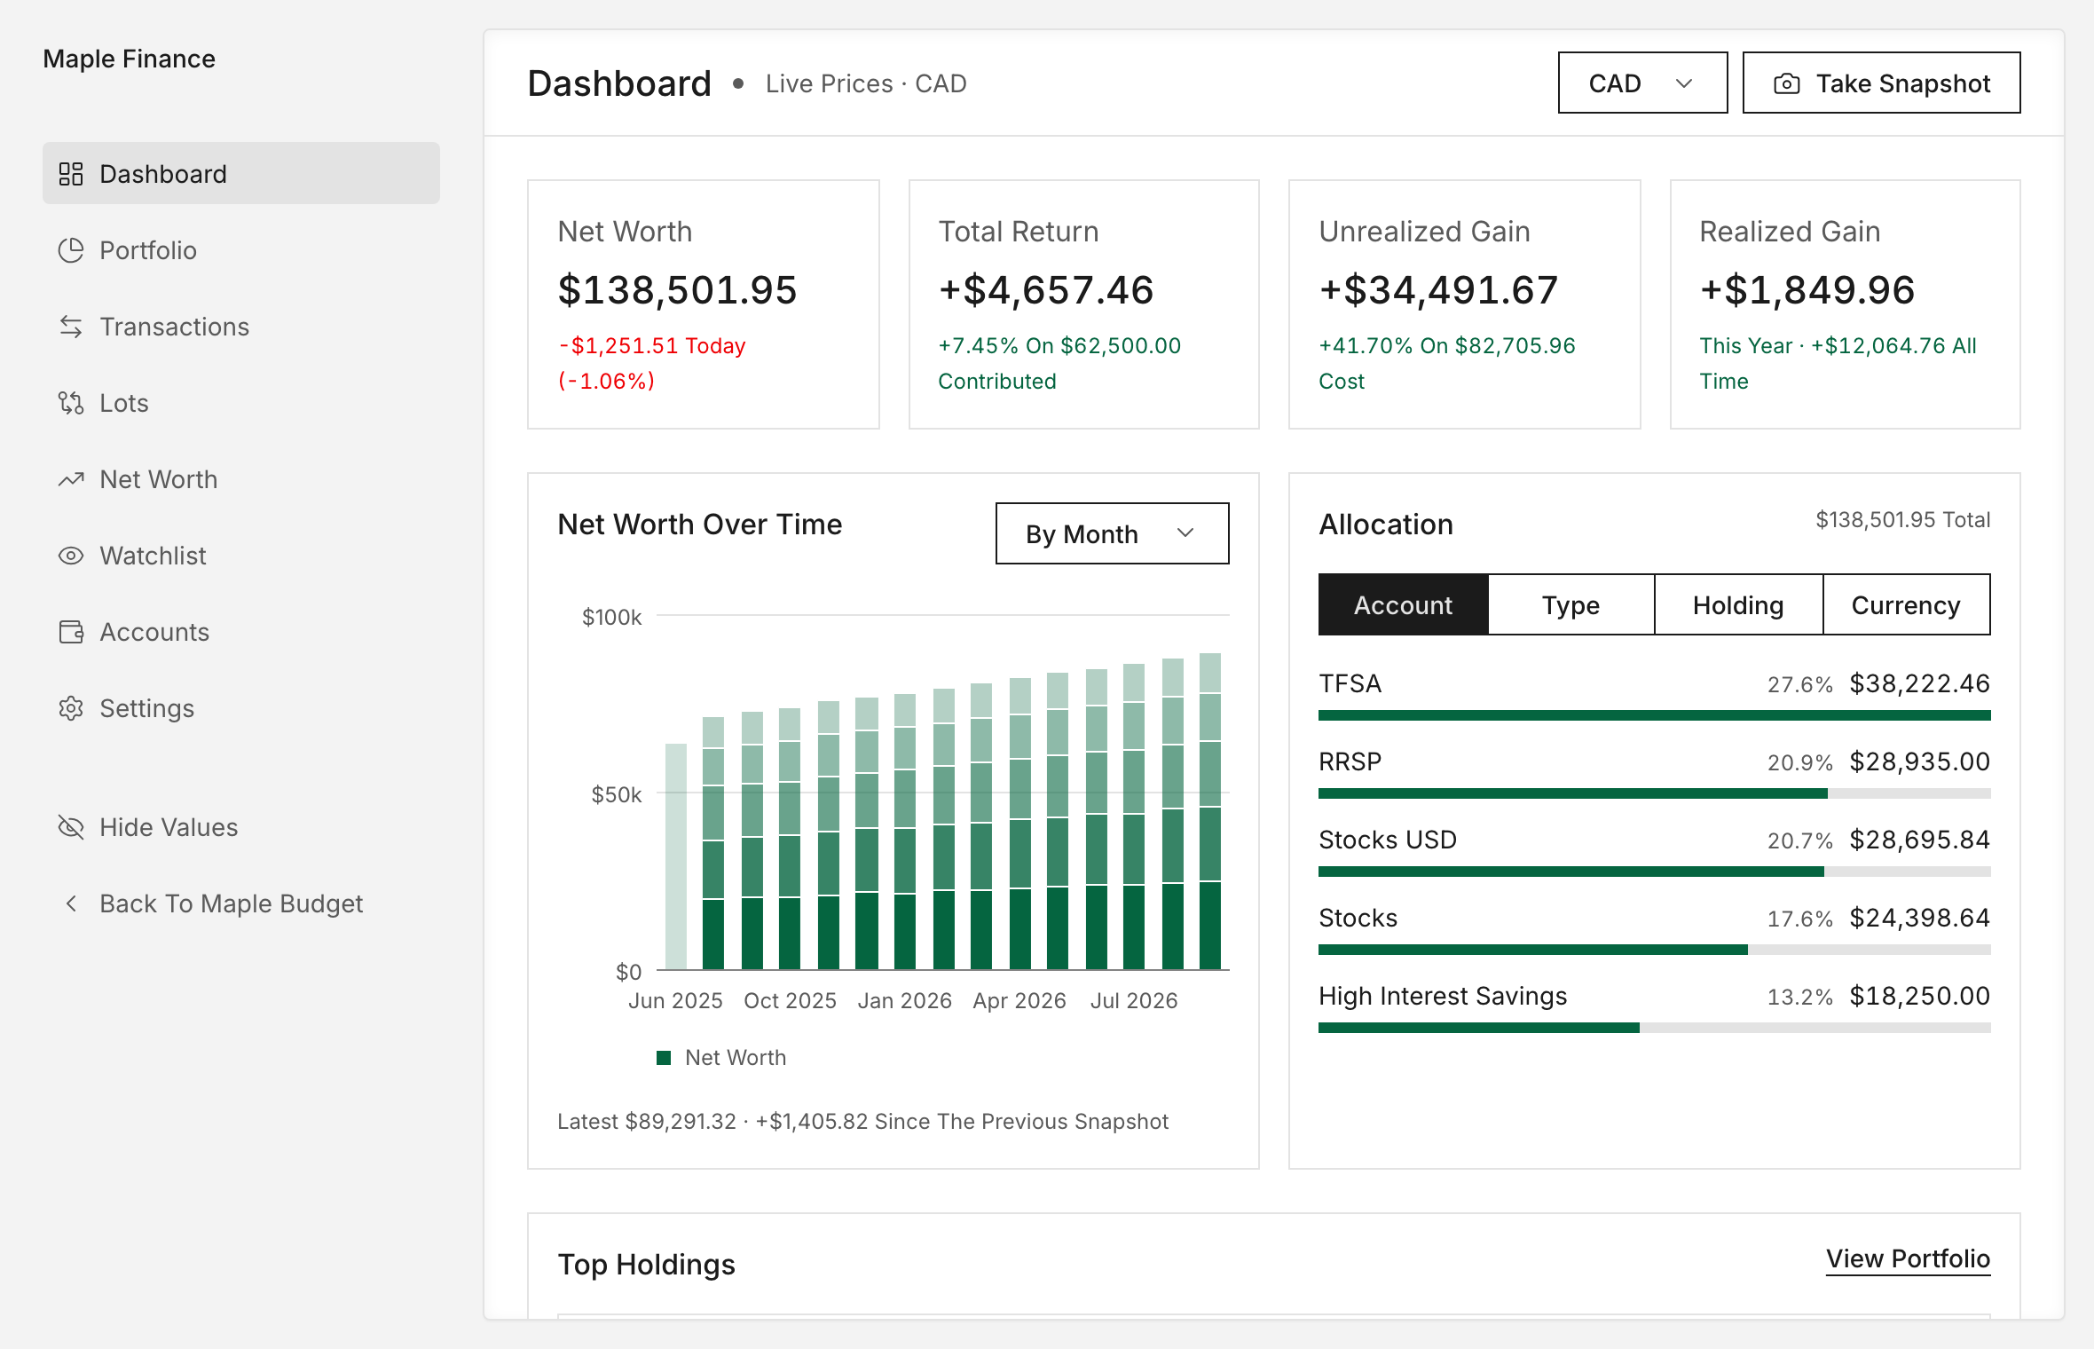The width and height of the screenshot is (2094, 1349).
Task: Select the Account allocation tab
Action: click(x=1403, y=604)
